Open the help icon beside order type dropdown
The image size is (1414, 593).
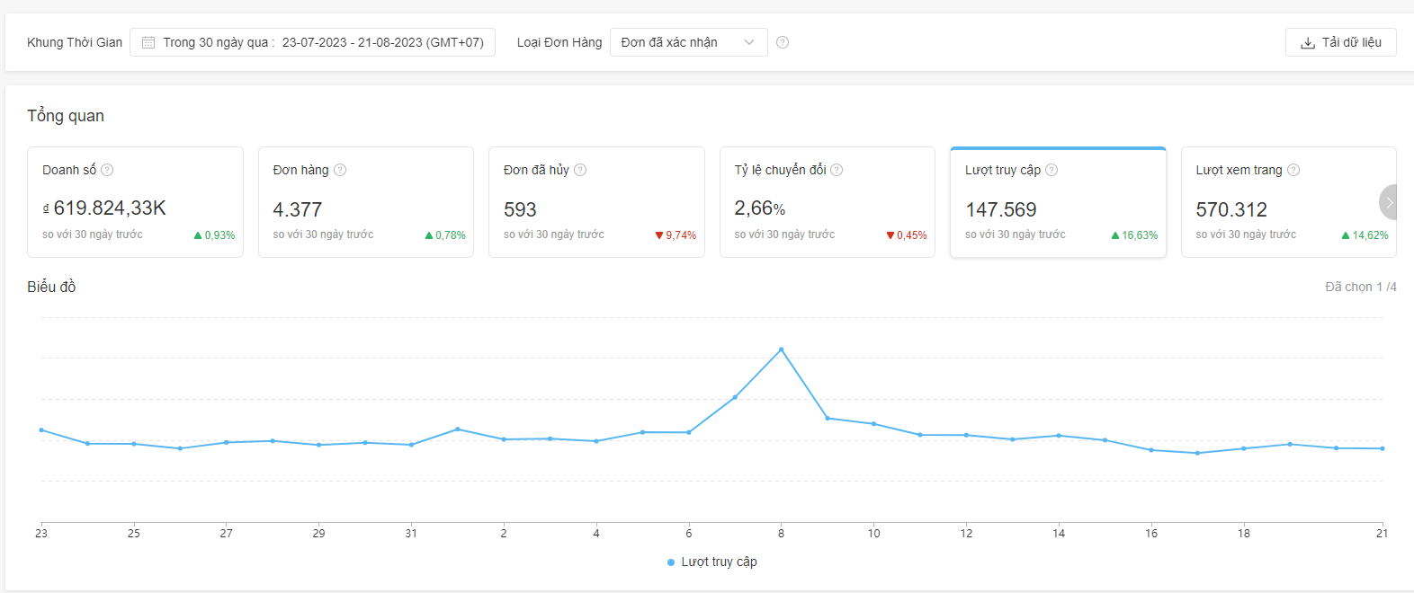[x=783, y=42]
